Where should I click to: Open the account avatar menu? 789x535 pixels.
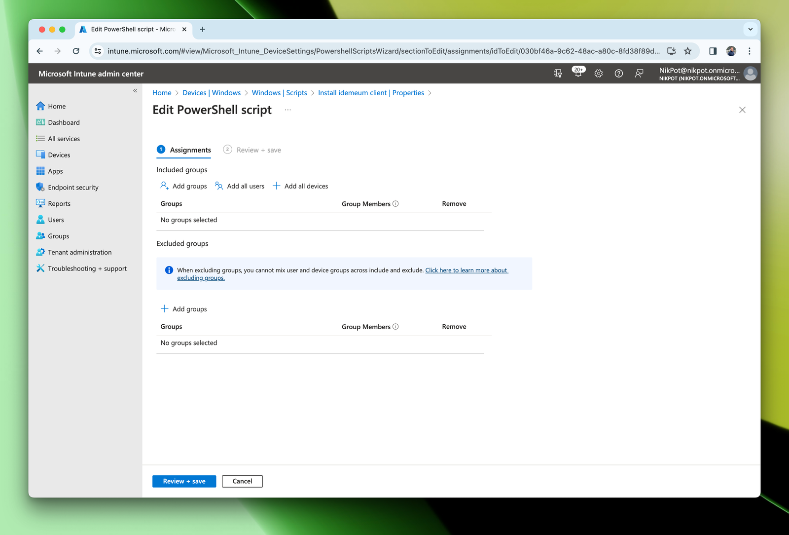[751, 74]
